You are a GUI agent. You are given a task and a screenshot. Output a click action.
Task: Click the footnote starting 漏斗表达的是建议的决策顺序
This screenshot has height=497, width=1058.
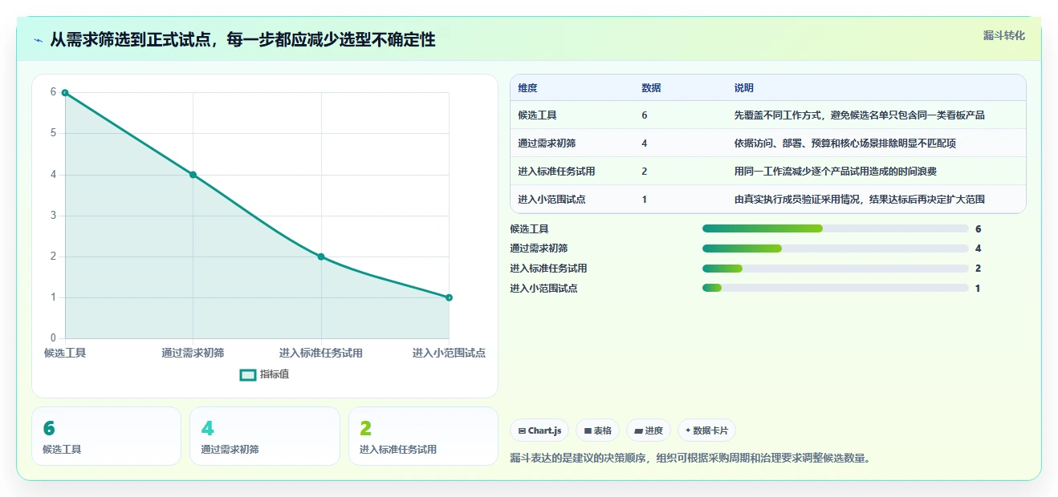[x=690, y=459]
